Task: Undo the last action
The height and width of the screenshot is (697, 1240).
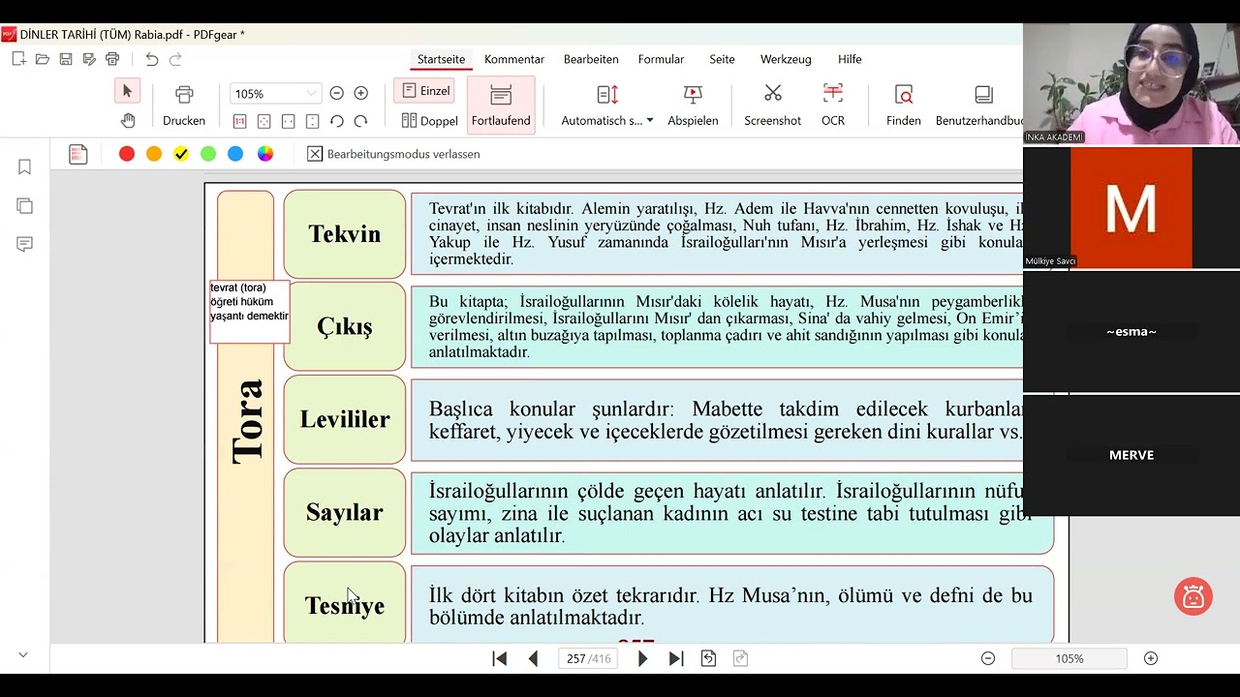Action: point(151,59)
